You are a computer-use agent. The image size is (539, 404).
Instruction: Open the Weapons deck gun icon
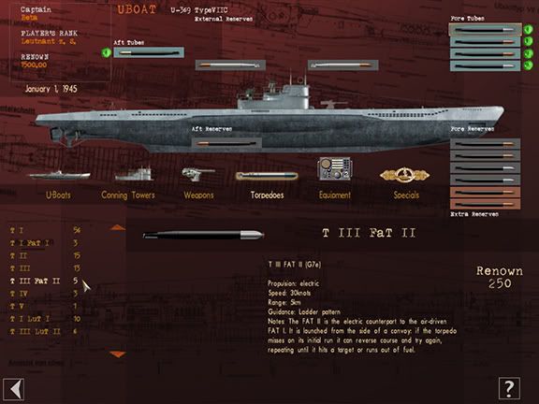pos(197,174)
